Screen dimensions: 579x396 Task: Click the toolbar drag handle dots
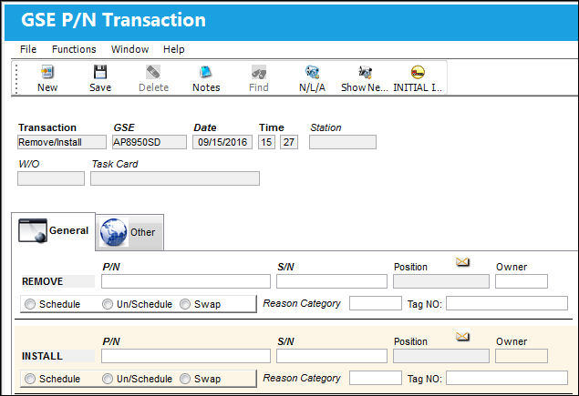(16, 78)
